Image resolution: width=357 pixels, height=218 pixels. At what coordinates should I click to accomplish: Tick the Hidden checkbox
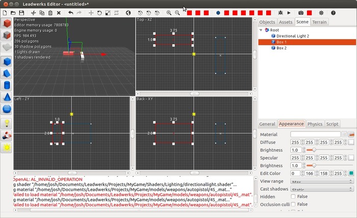(x=293, y=197)
